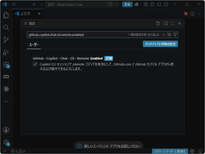
Task: Open notifications bell icon
Action: pos(200,151)
